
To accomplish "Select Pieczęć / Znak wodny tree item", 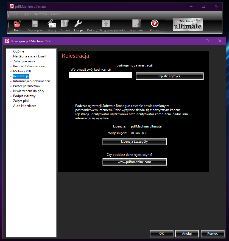I will [x=29, y=66].
